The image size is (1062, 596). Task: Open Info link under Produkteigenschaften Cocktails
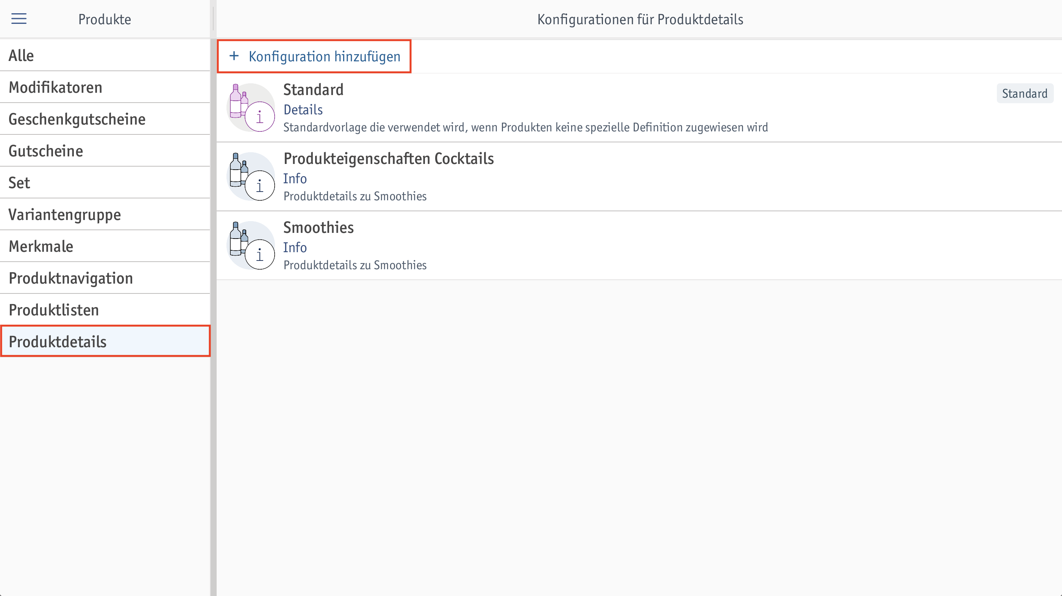point(295,178)
